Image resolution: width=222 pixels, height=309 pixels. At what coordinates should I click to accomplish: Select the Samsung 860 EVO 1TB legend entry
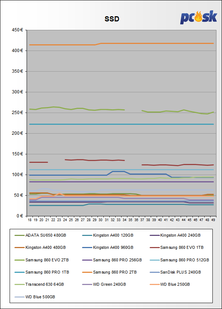pos(177,247)
